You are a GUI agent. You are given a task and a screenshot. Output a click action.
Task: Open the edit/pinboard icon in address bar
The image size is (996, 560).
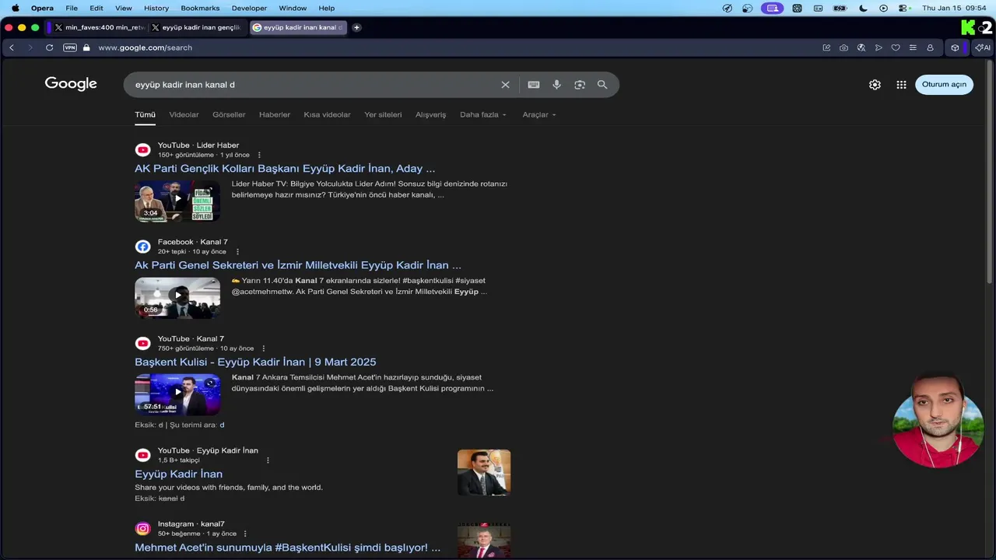(826, 47)
